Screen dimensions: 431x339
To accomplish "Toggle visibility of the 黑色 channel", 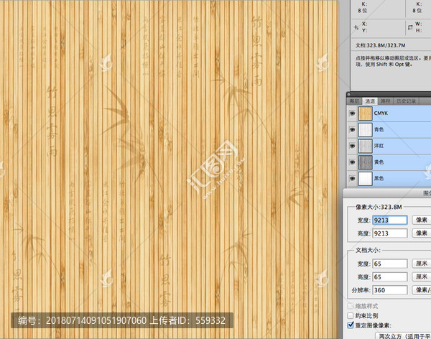I will tap(352, 178).
